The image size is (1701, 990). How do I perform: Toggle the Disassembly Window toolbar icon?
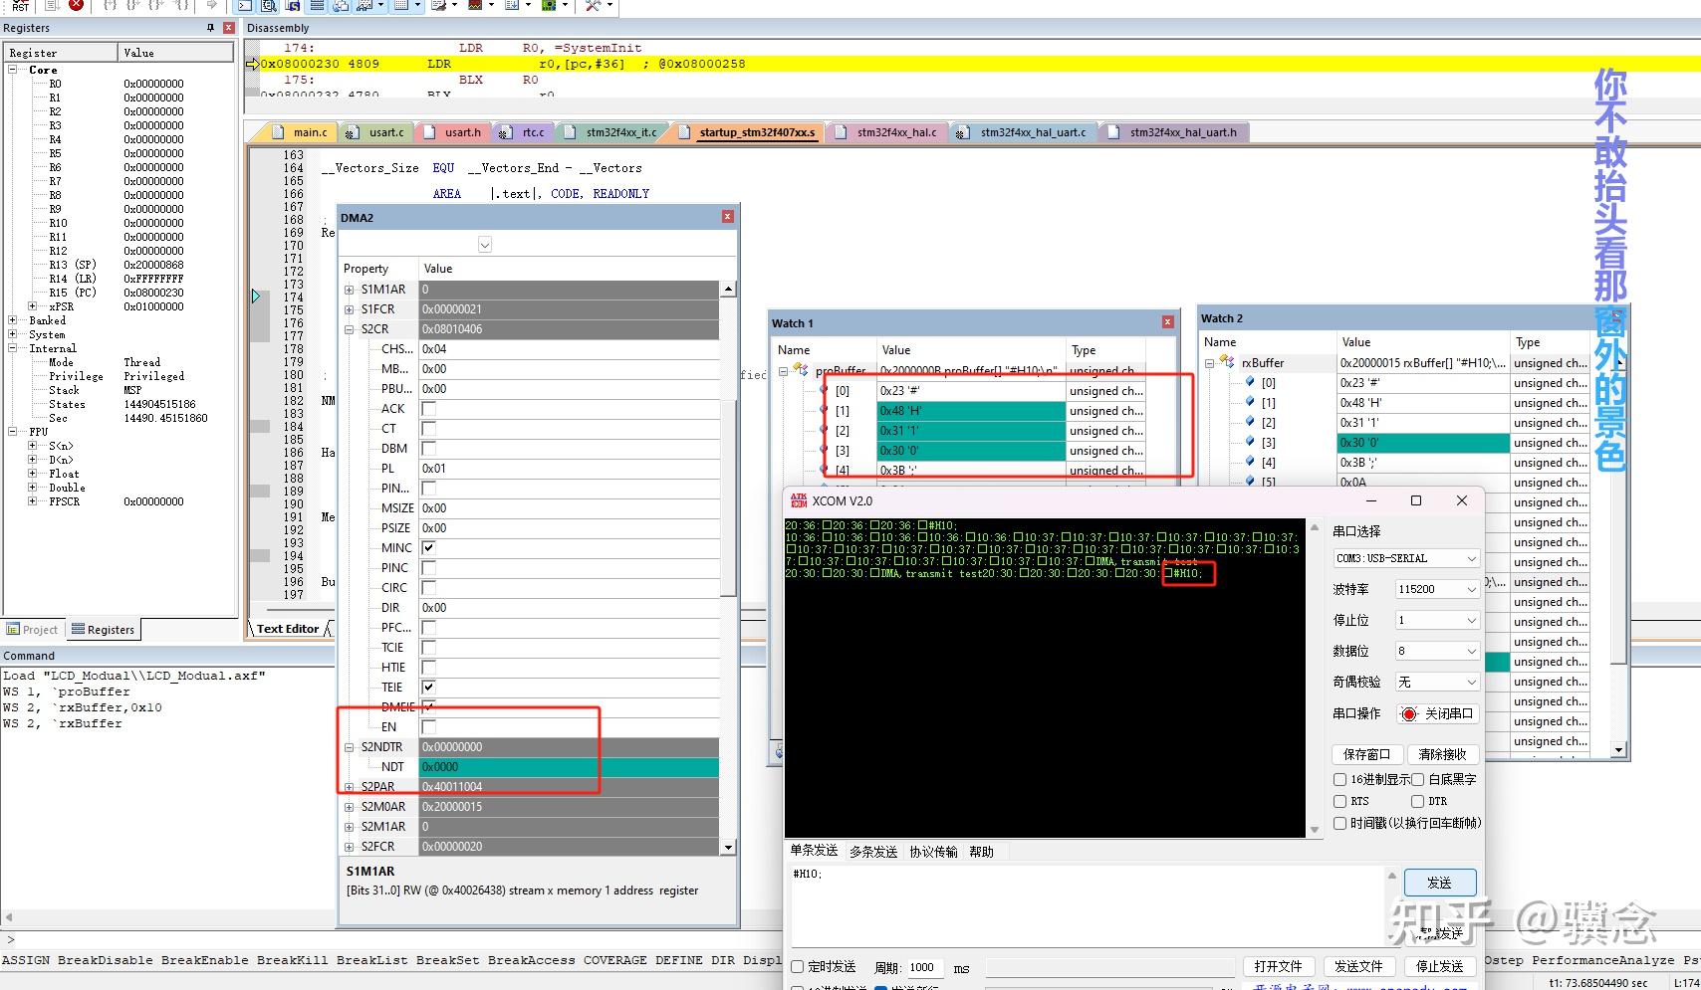click(268, 6)
